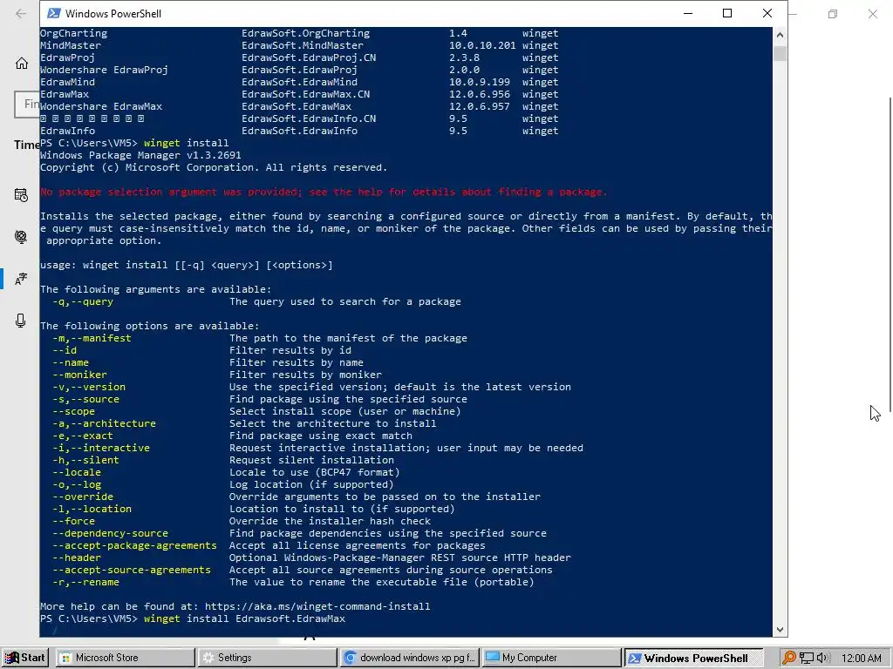Click the '--moniker' option text
Viewport: 893px width, 669px height.
pos(79,375)
